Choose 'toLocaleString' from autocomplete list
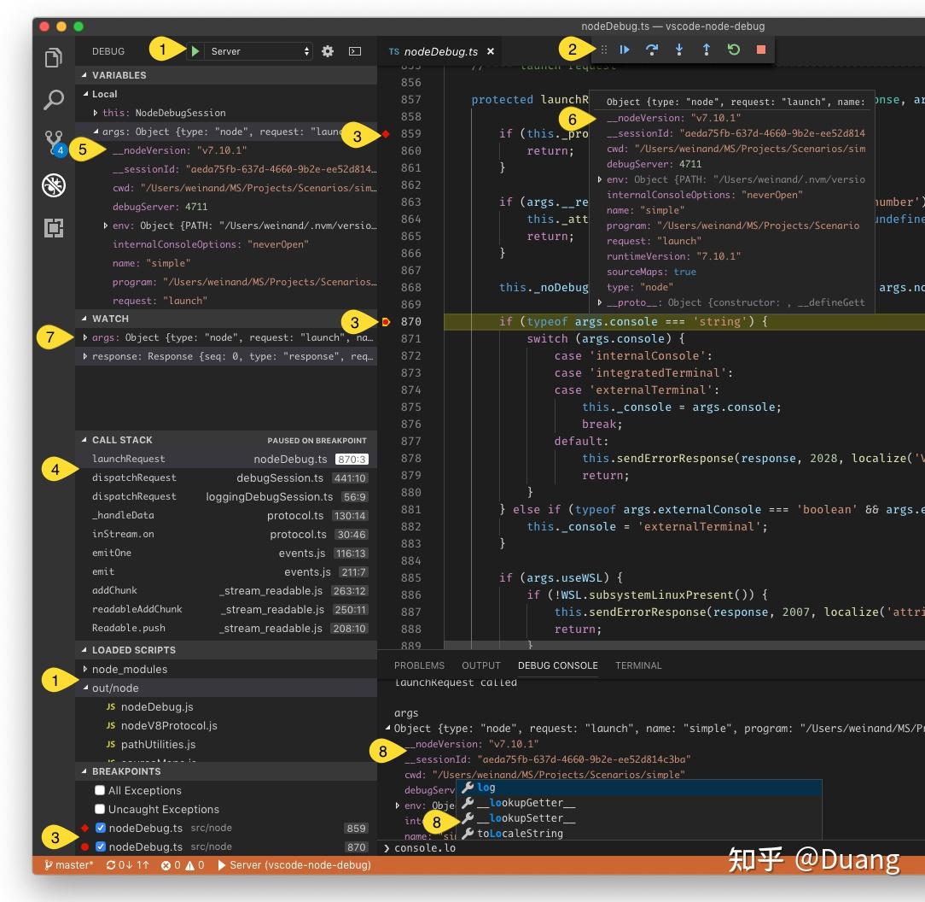 (x=639, y=834)
